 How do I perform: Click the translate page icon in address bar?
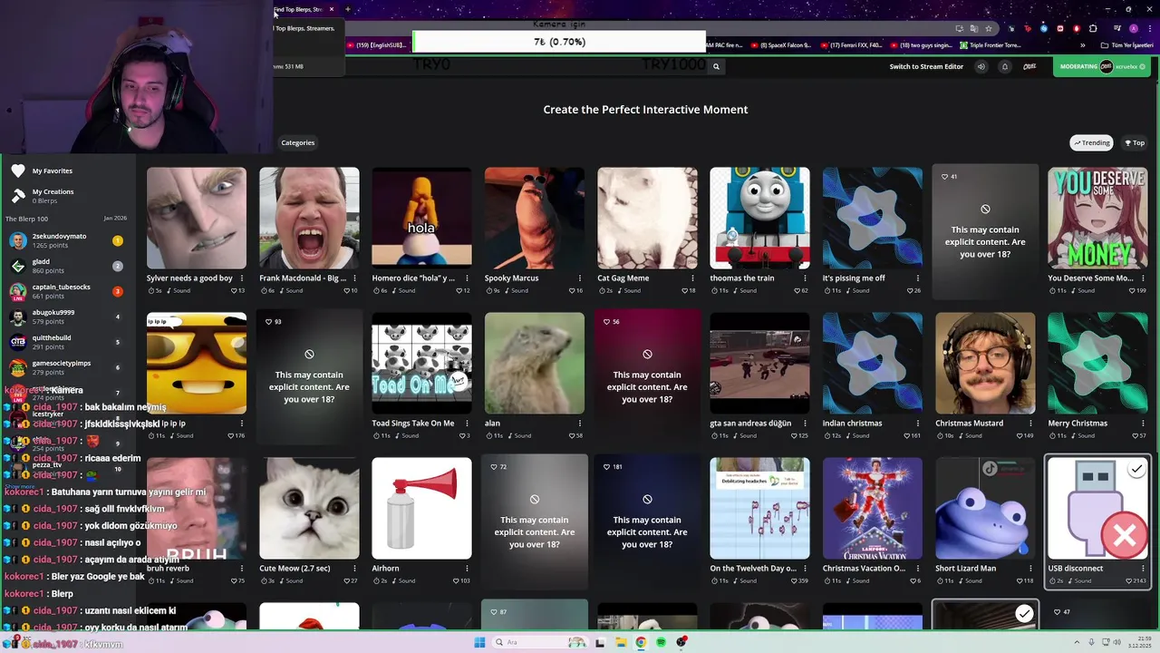(974, 28)
